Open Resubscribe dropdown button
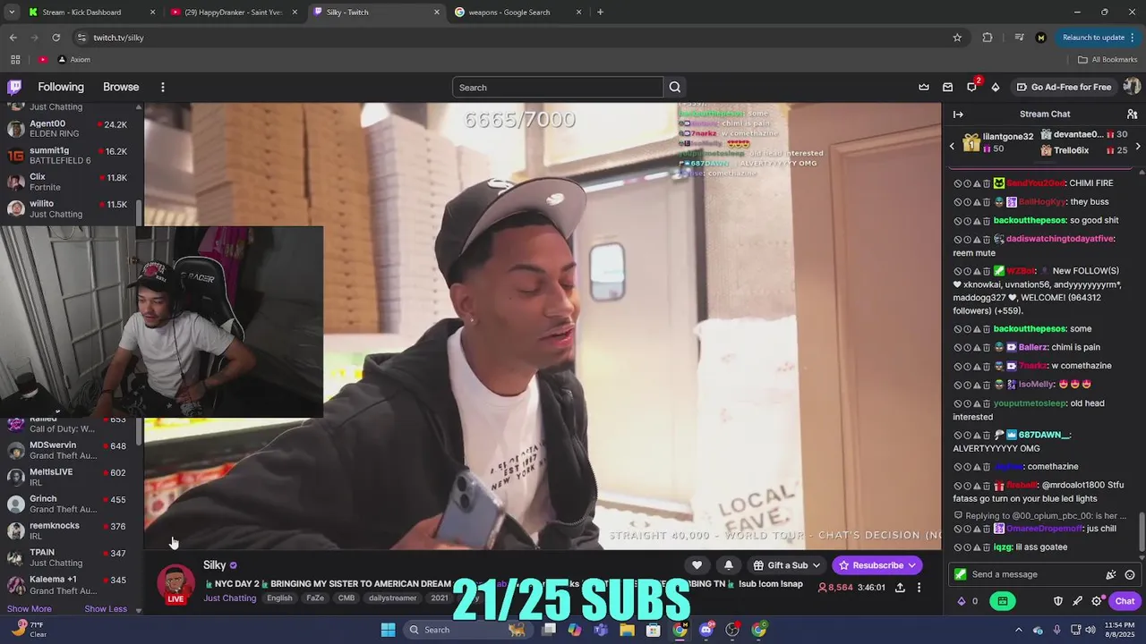This screenshot has height=644, width=1146. (877, 564)
